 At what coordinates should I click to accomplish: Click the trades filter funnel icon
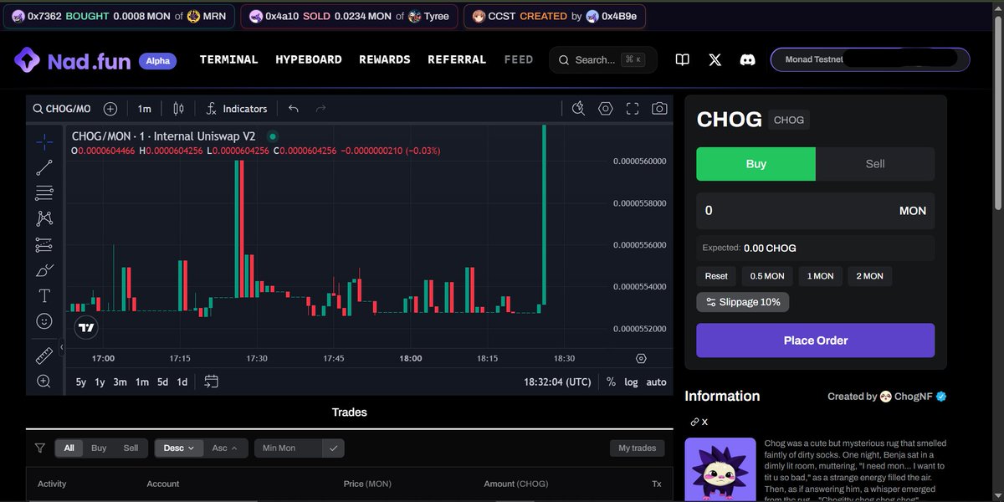pos(39,448)
